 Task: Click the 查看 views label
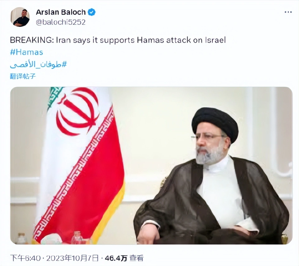click(136, 258)
